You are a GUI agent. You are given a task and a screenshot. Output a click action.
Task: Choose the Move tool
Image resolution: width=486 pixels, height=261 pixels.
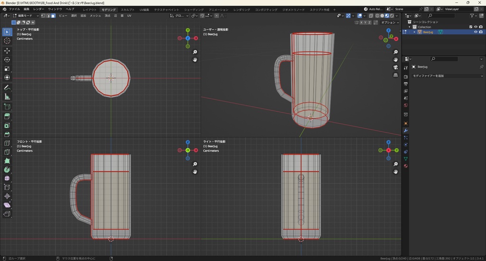pyautogui.click(x=7, y=50)
